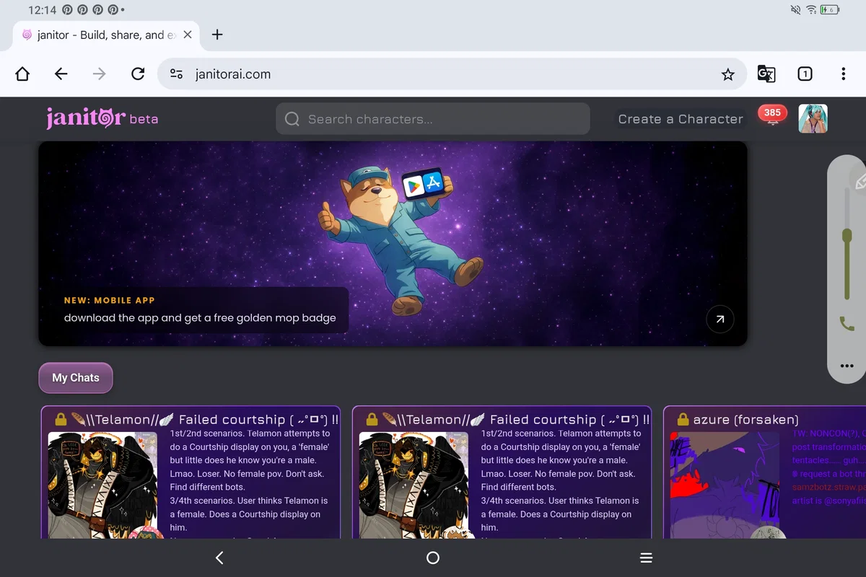Open notifications with the 385 badge
This screenshot has height=577, width=866.
click(772, 115)
